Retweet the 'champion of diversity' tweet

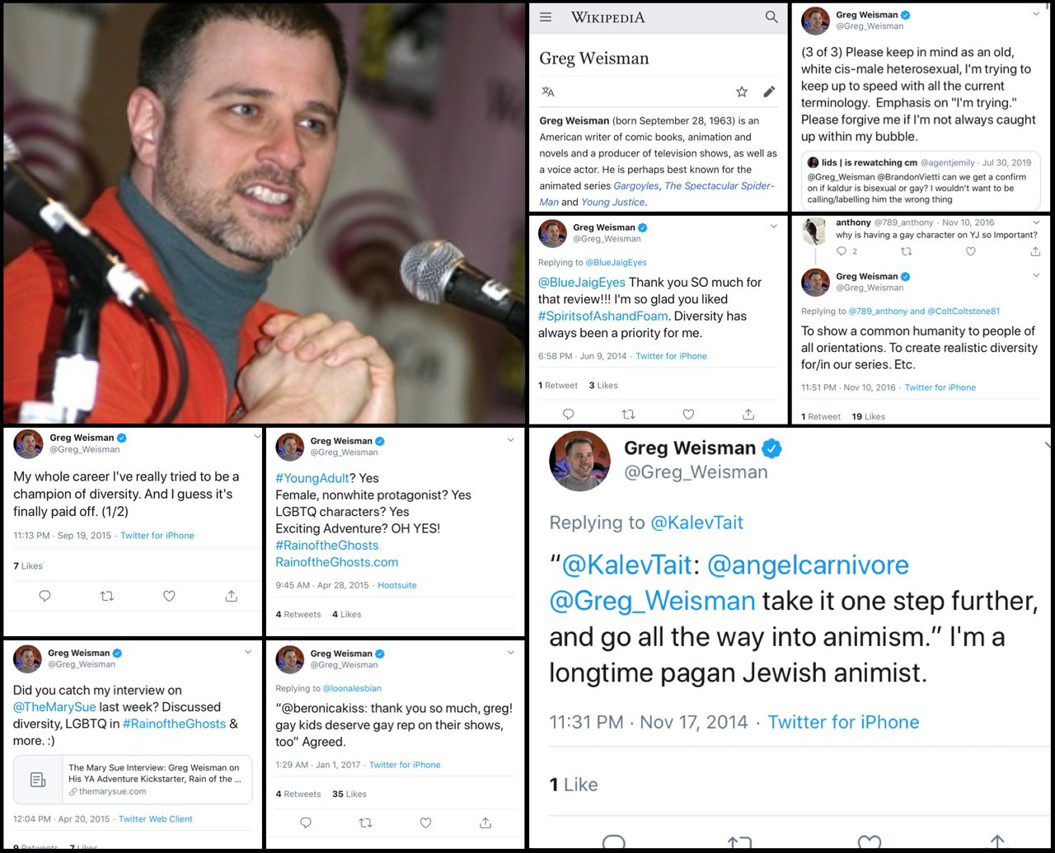tap(107, 596)
